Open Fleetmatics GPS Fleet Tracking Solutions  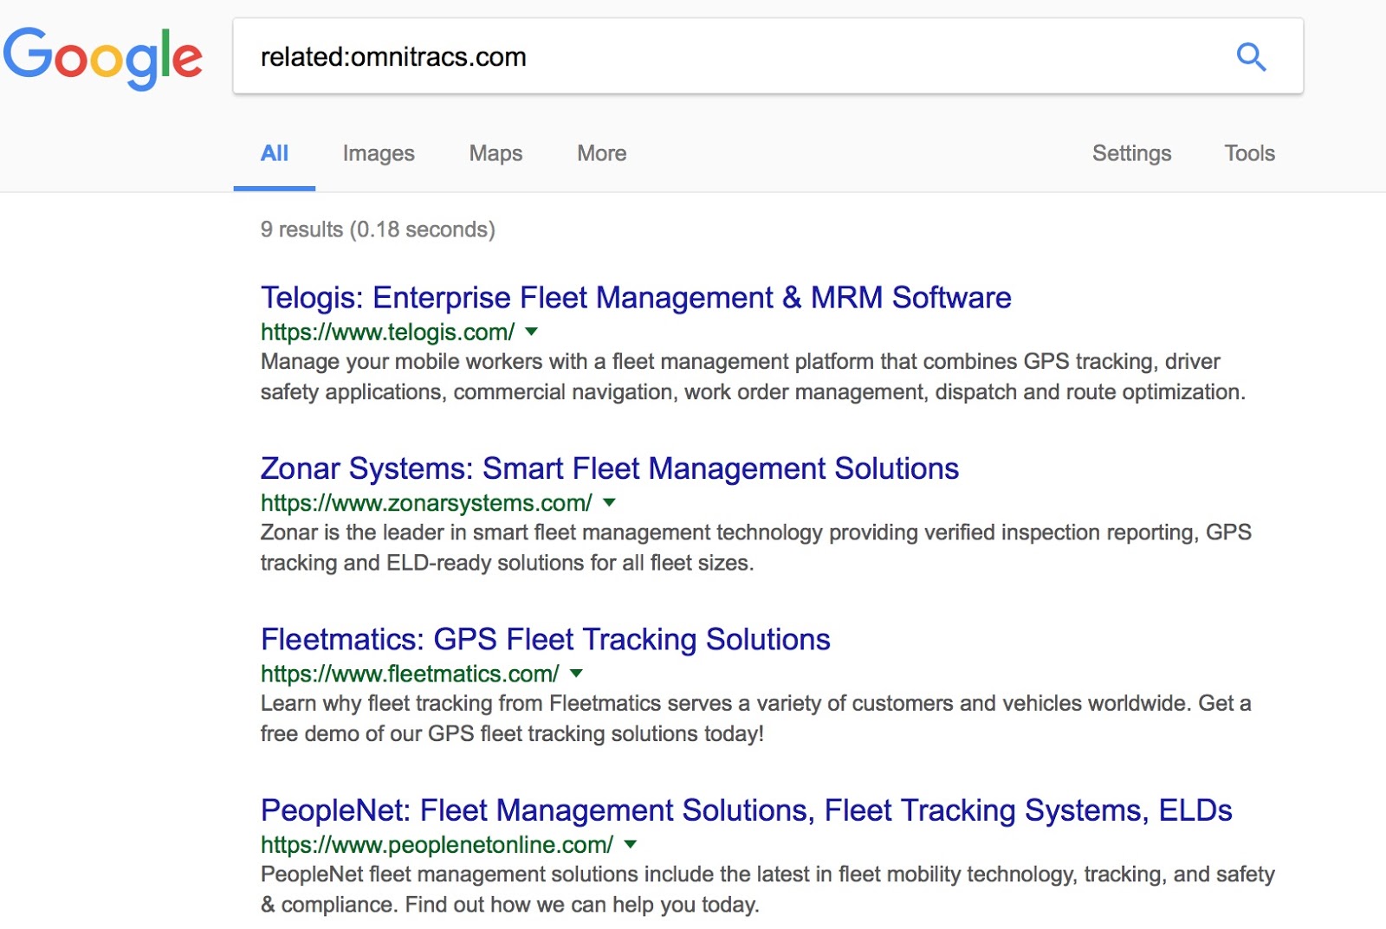545,639
